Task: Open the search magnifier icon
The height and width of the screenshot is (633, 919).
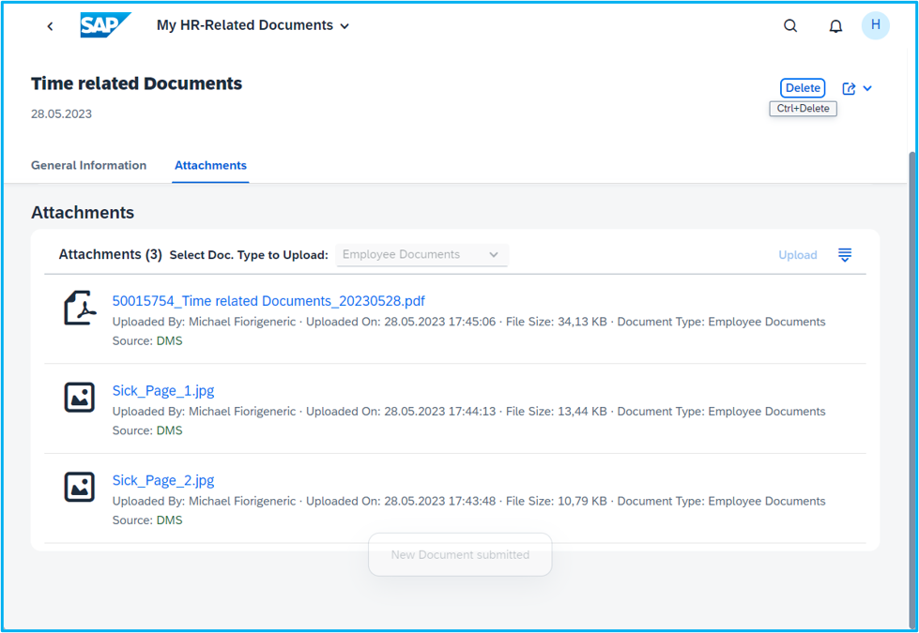Action: [x=790, y=26]
